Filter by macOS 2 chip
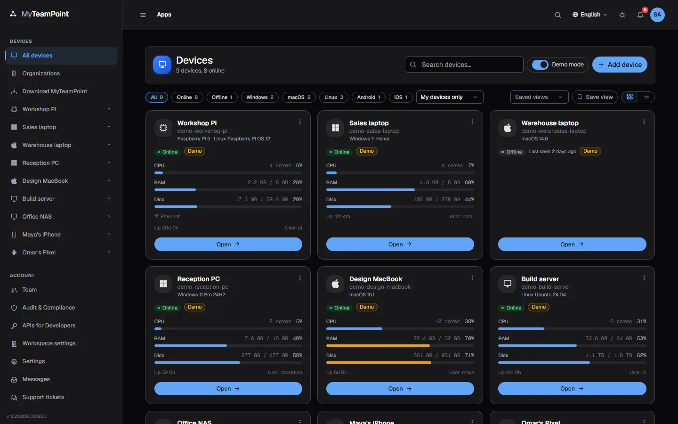Screen dimensions: 678x424 pos(299,97)
